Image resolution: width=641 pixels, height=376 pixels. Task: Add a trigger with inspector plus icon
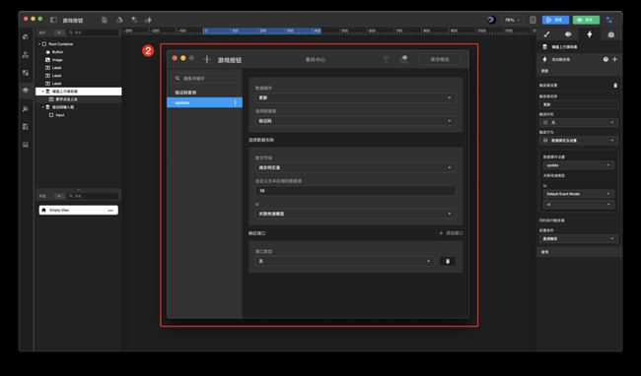[614, 59]
